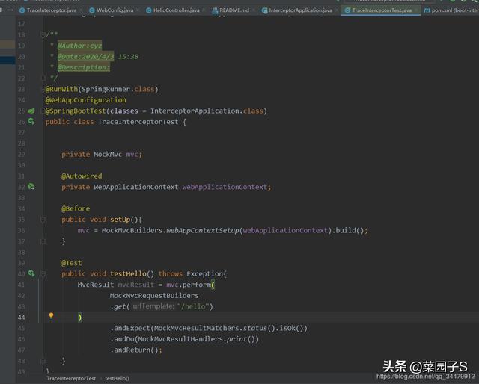Collapse the setUp method at line 35
This screenshot has height=384, width=479.
click(43, 220)
